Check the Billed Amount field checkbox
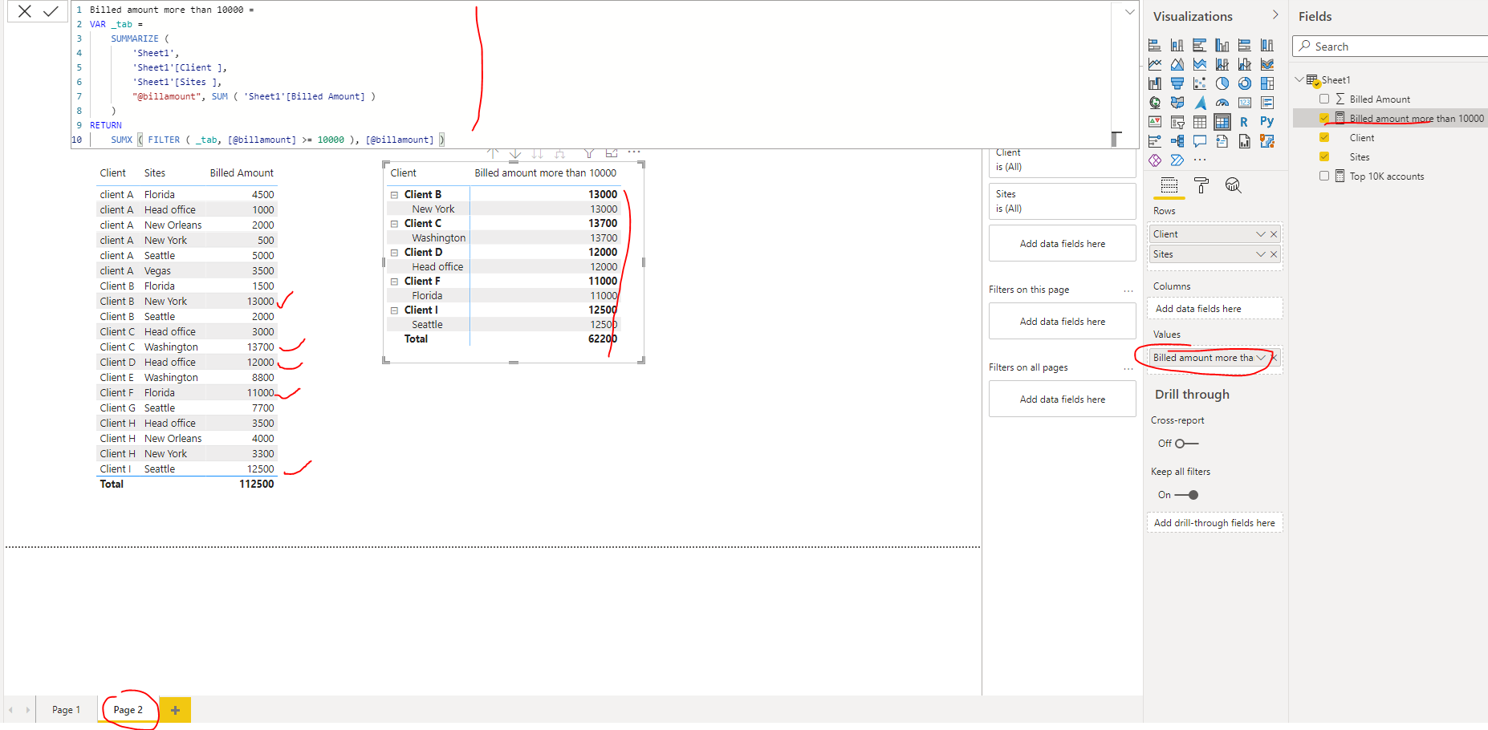 click(x=1324, y=99)
